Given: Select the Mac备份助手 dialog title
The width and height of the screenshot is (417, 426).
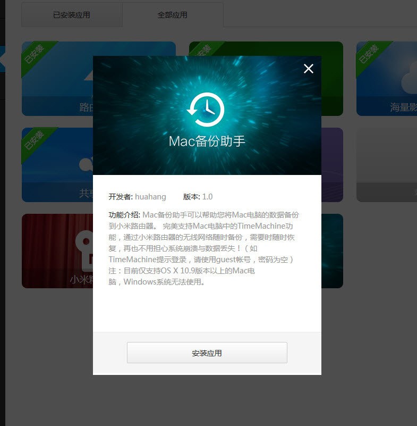Looking at the screenshot, I should point(207,141).
